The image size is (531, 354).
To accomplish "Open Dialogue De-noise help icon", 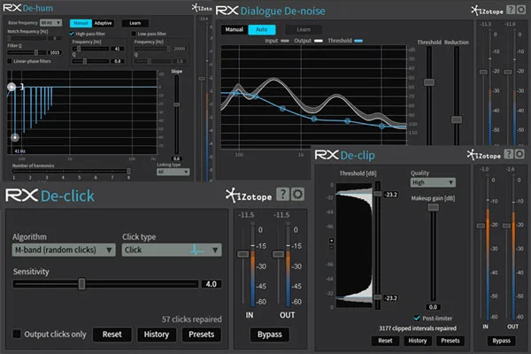I will 511,10.
